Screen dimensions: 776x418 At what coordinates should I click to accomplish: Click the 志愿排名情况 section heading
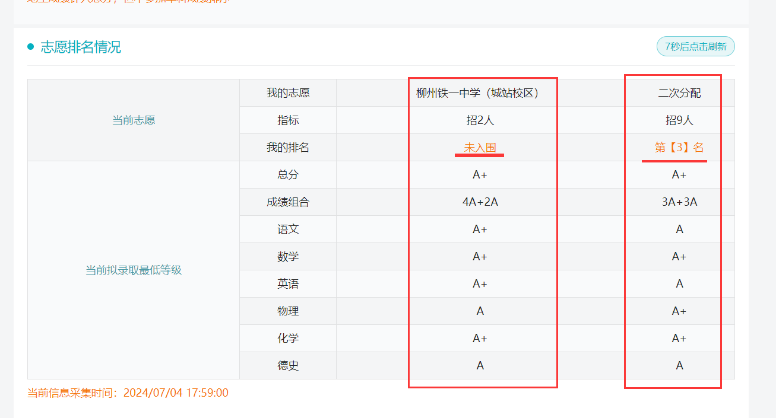(x=81, y=47)
